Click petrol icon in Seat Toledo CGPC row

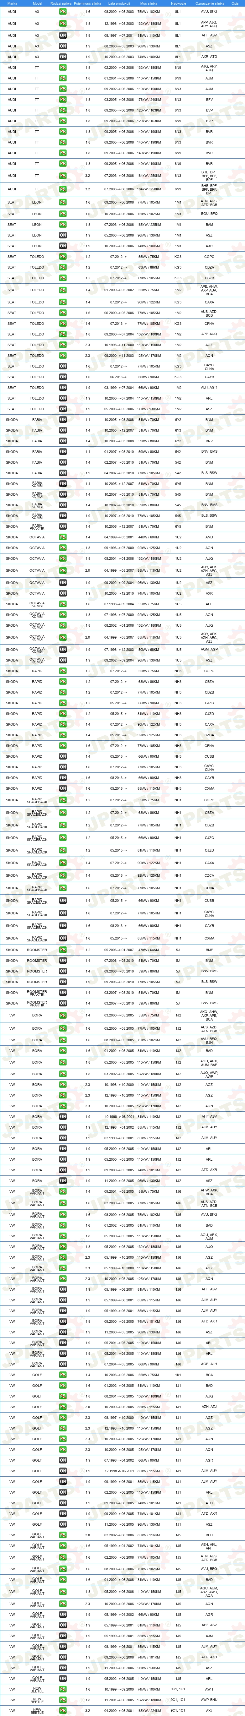63,256
